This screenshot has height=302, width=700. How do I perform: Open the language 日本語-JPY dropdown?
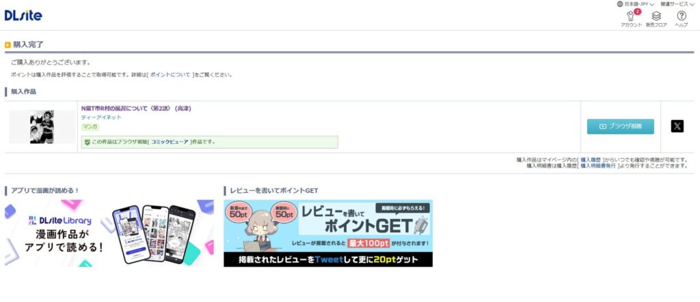[x=635, y=3]
